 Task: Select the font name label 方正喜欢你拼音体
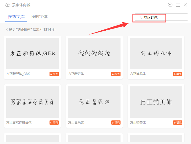[19, 123]
